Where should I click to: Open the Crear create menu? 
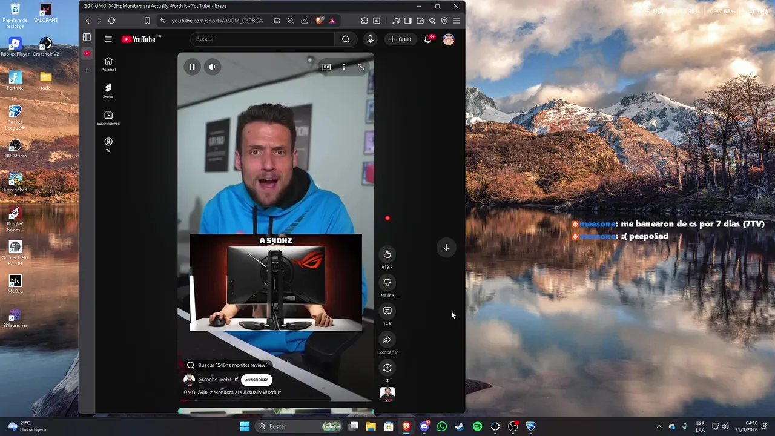[400, 39]
